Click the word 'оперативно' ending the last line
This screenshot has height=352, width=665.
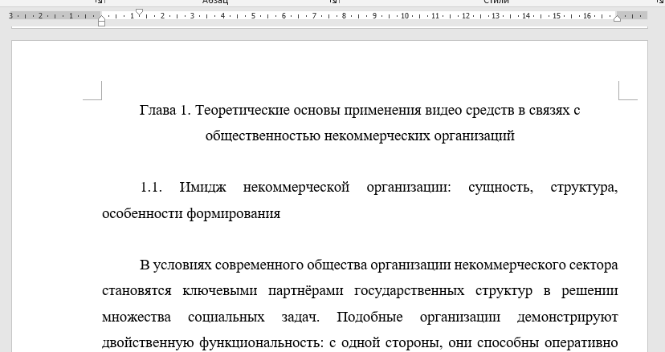pos(581,342)
